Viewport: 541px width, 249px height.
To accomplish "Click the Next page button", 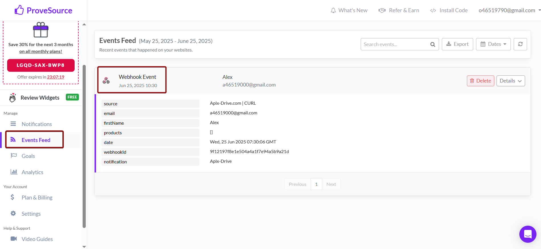I will click(331, 184).
